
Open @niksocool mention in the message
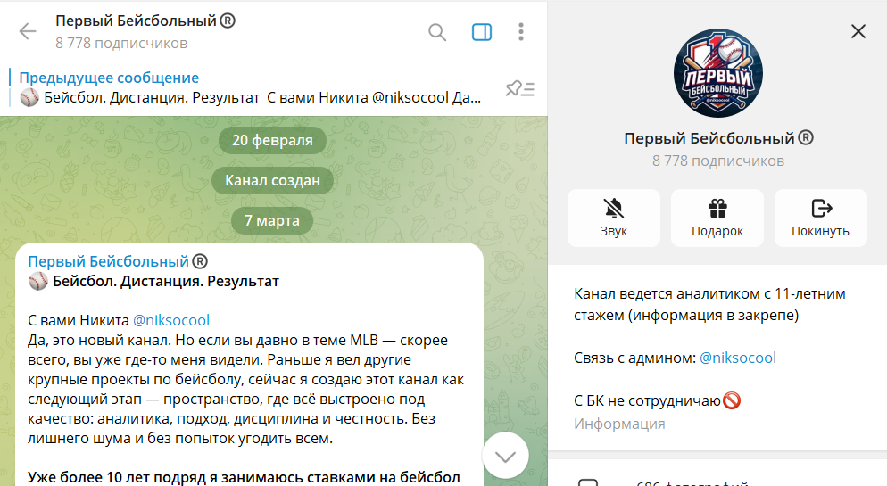[170, 320]
